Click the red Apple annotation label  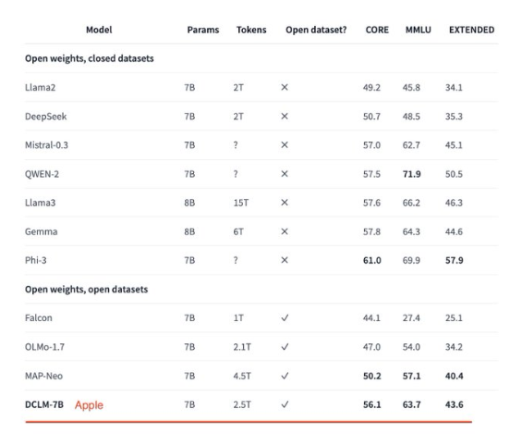pos(89,405)
